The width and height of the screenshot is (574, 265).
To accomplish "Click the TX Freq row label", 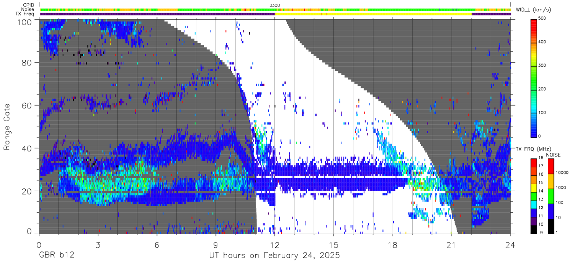I will pyautogui.click(x=25, y=14).
